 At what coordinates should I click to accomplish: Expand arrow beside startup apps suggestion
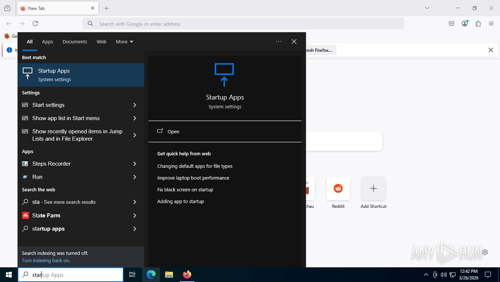pos(135,229)
